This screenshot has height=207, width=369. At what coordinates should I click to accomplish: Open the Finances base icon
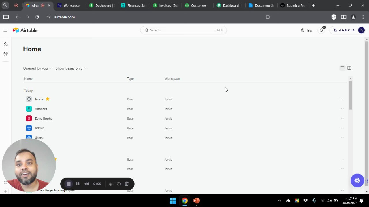click(29, 109)
